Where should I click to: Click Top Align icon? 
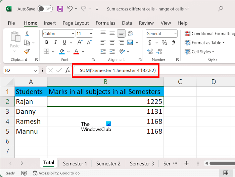(103, 33)
